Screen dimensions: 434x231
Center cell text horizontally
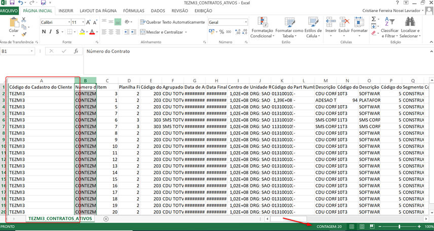(111, 32)
